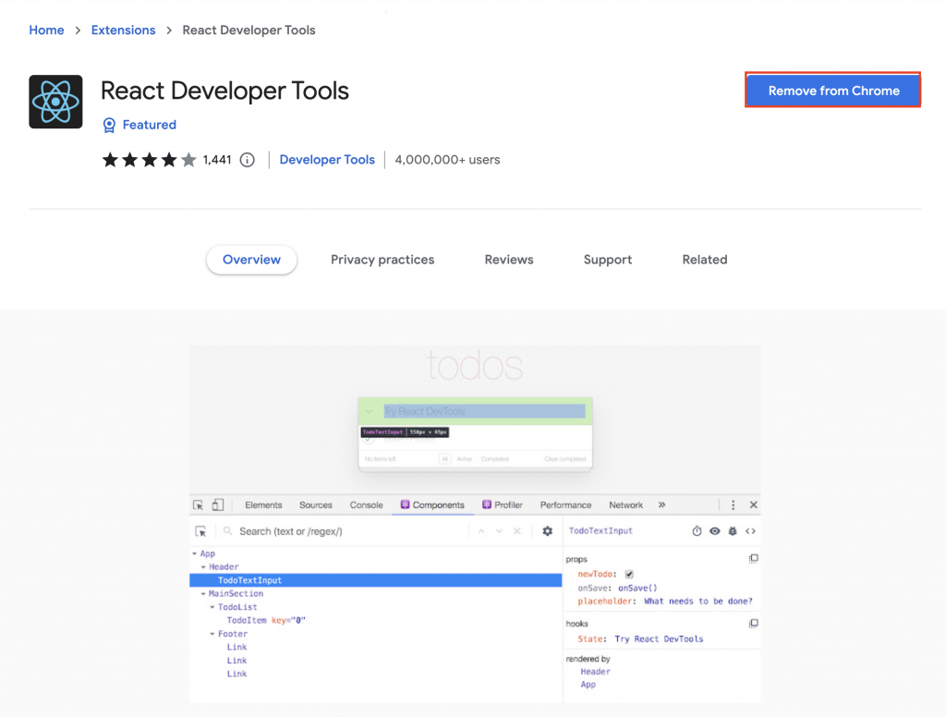Open the Developer Tools category link
Viewport: 946px width, 717px height.
coord(327,160)
